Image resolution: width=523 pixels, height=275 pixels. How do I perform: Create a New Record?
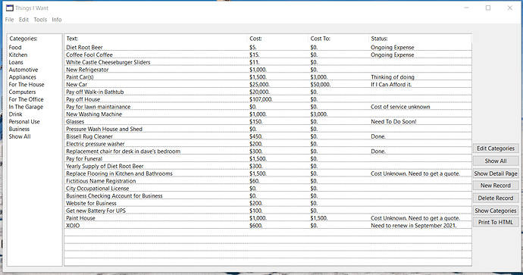click(x=496, y=186)
